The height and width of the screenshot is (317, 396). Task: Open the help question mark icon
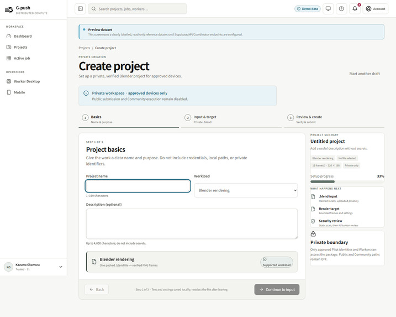click(x=341, y=9)
